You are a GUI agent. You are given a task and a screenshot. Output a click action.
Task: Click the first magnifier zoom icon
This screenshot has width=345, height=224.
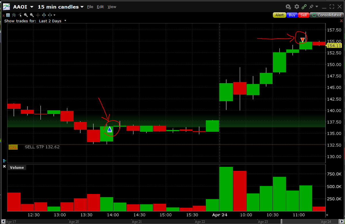click(x=26, y=15)
